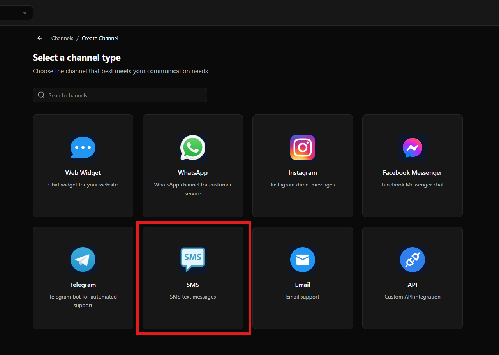
Task: Click 'Custom API integration' description
Action: pos(413,297)
